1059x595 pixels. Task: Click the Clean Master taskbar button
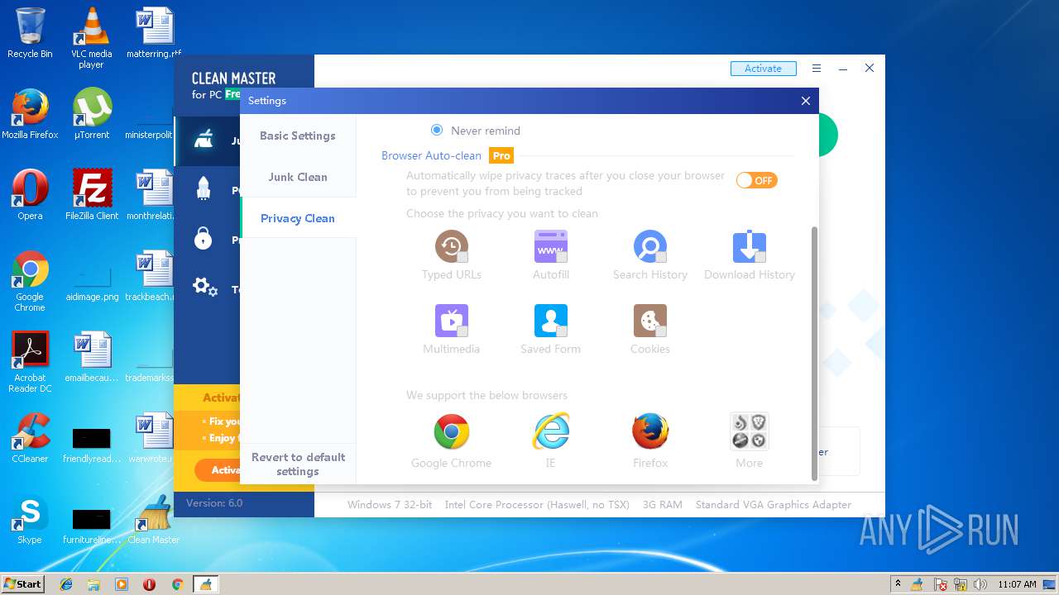click(205, 584)
